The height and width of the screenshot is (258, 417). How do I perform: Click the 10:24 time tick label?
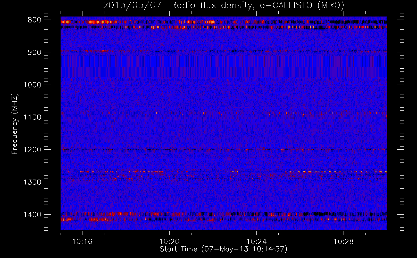pos(256,242)
